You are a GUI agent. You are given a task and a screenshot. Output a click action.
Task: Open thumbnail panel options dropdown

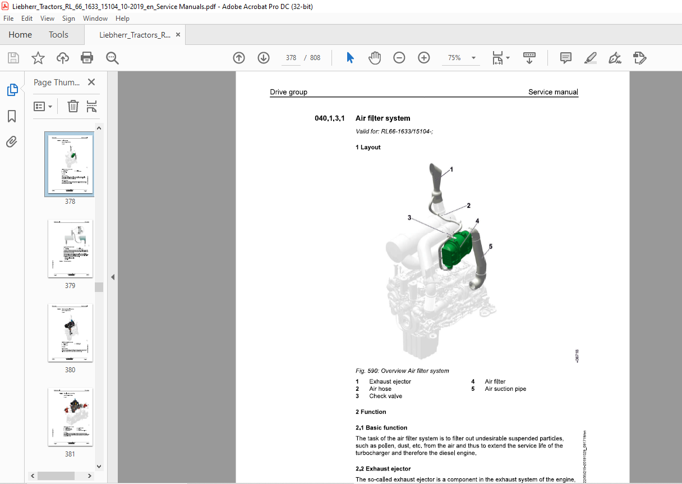click(x=43, y=106)
